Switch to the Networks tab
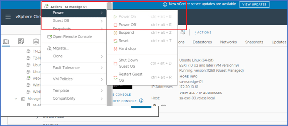Image resolution: width=288 pixels, height=126 pixels. pyautogui.click(x=228, y=42)
